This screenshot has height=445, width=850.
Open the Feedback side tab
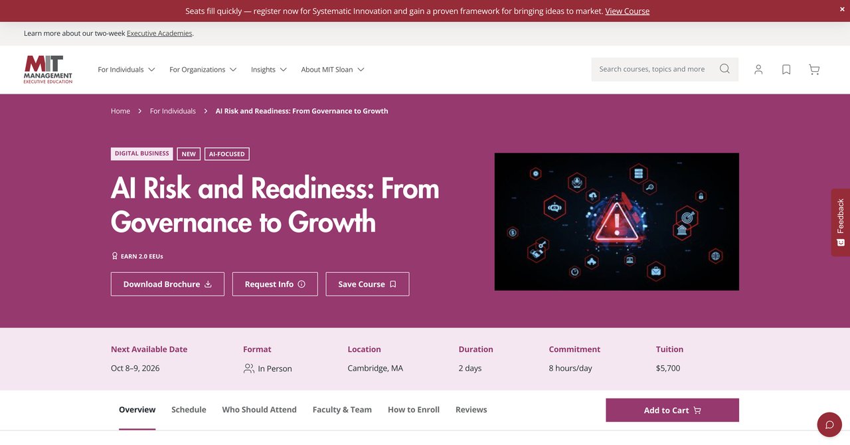841,222
